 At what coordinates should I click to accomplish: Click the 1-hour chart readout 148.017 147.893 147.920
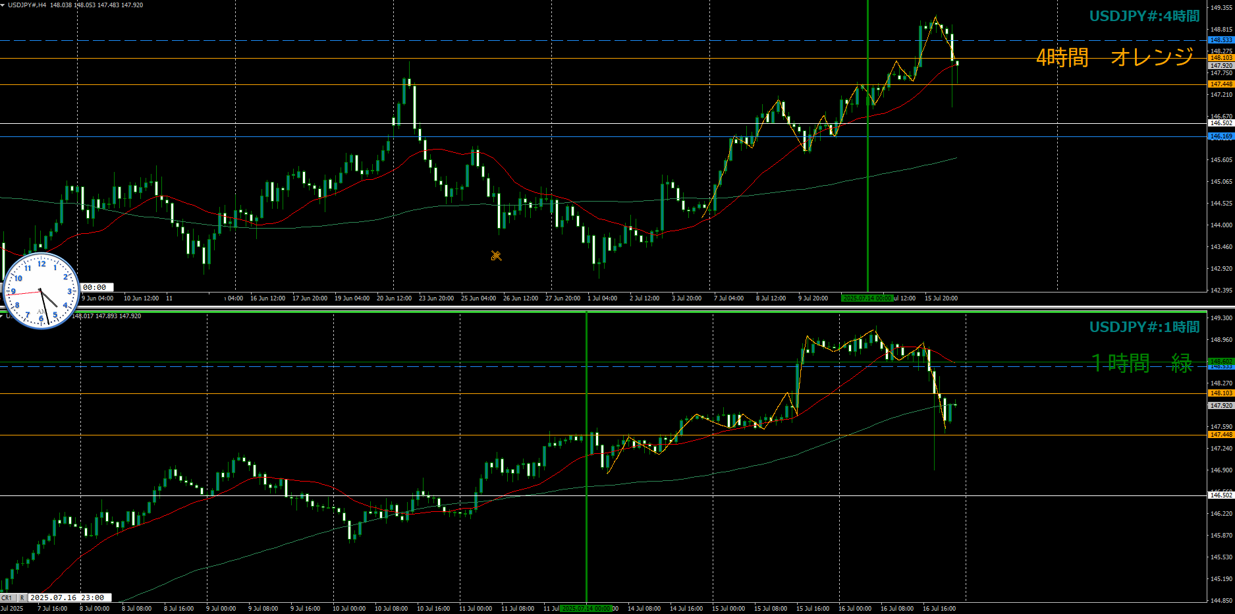pyautogui.click(x=106, y=316)
